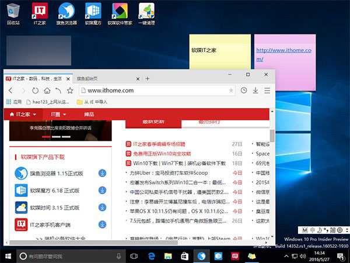Download 软媒魔方 6.18 via its blue arrow
Viewport: 350px width, 263px height.
pos(102,191)
